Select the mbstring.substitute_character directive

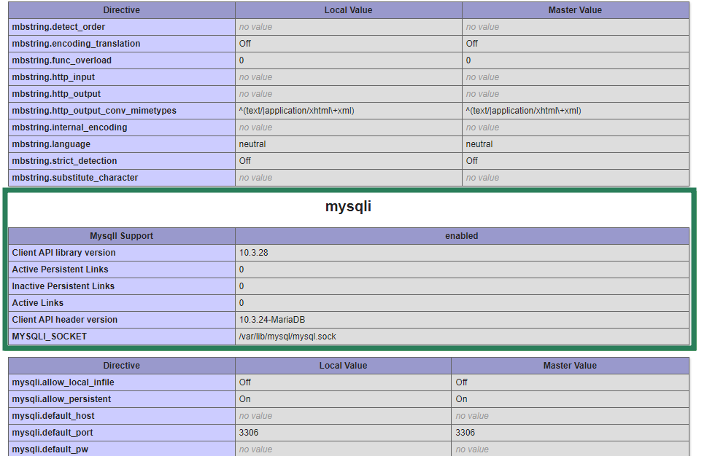[75, 177]
